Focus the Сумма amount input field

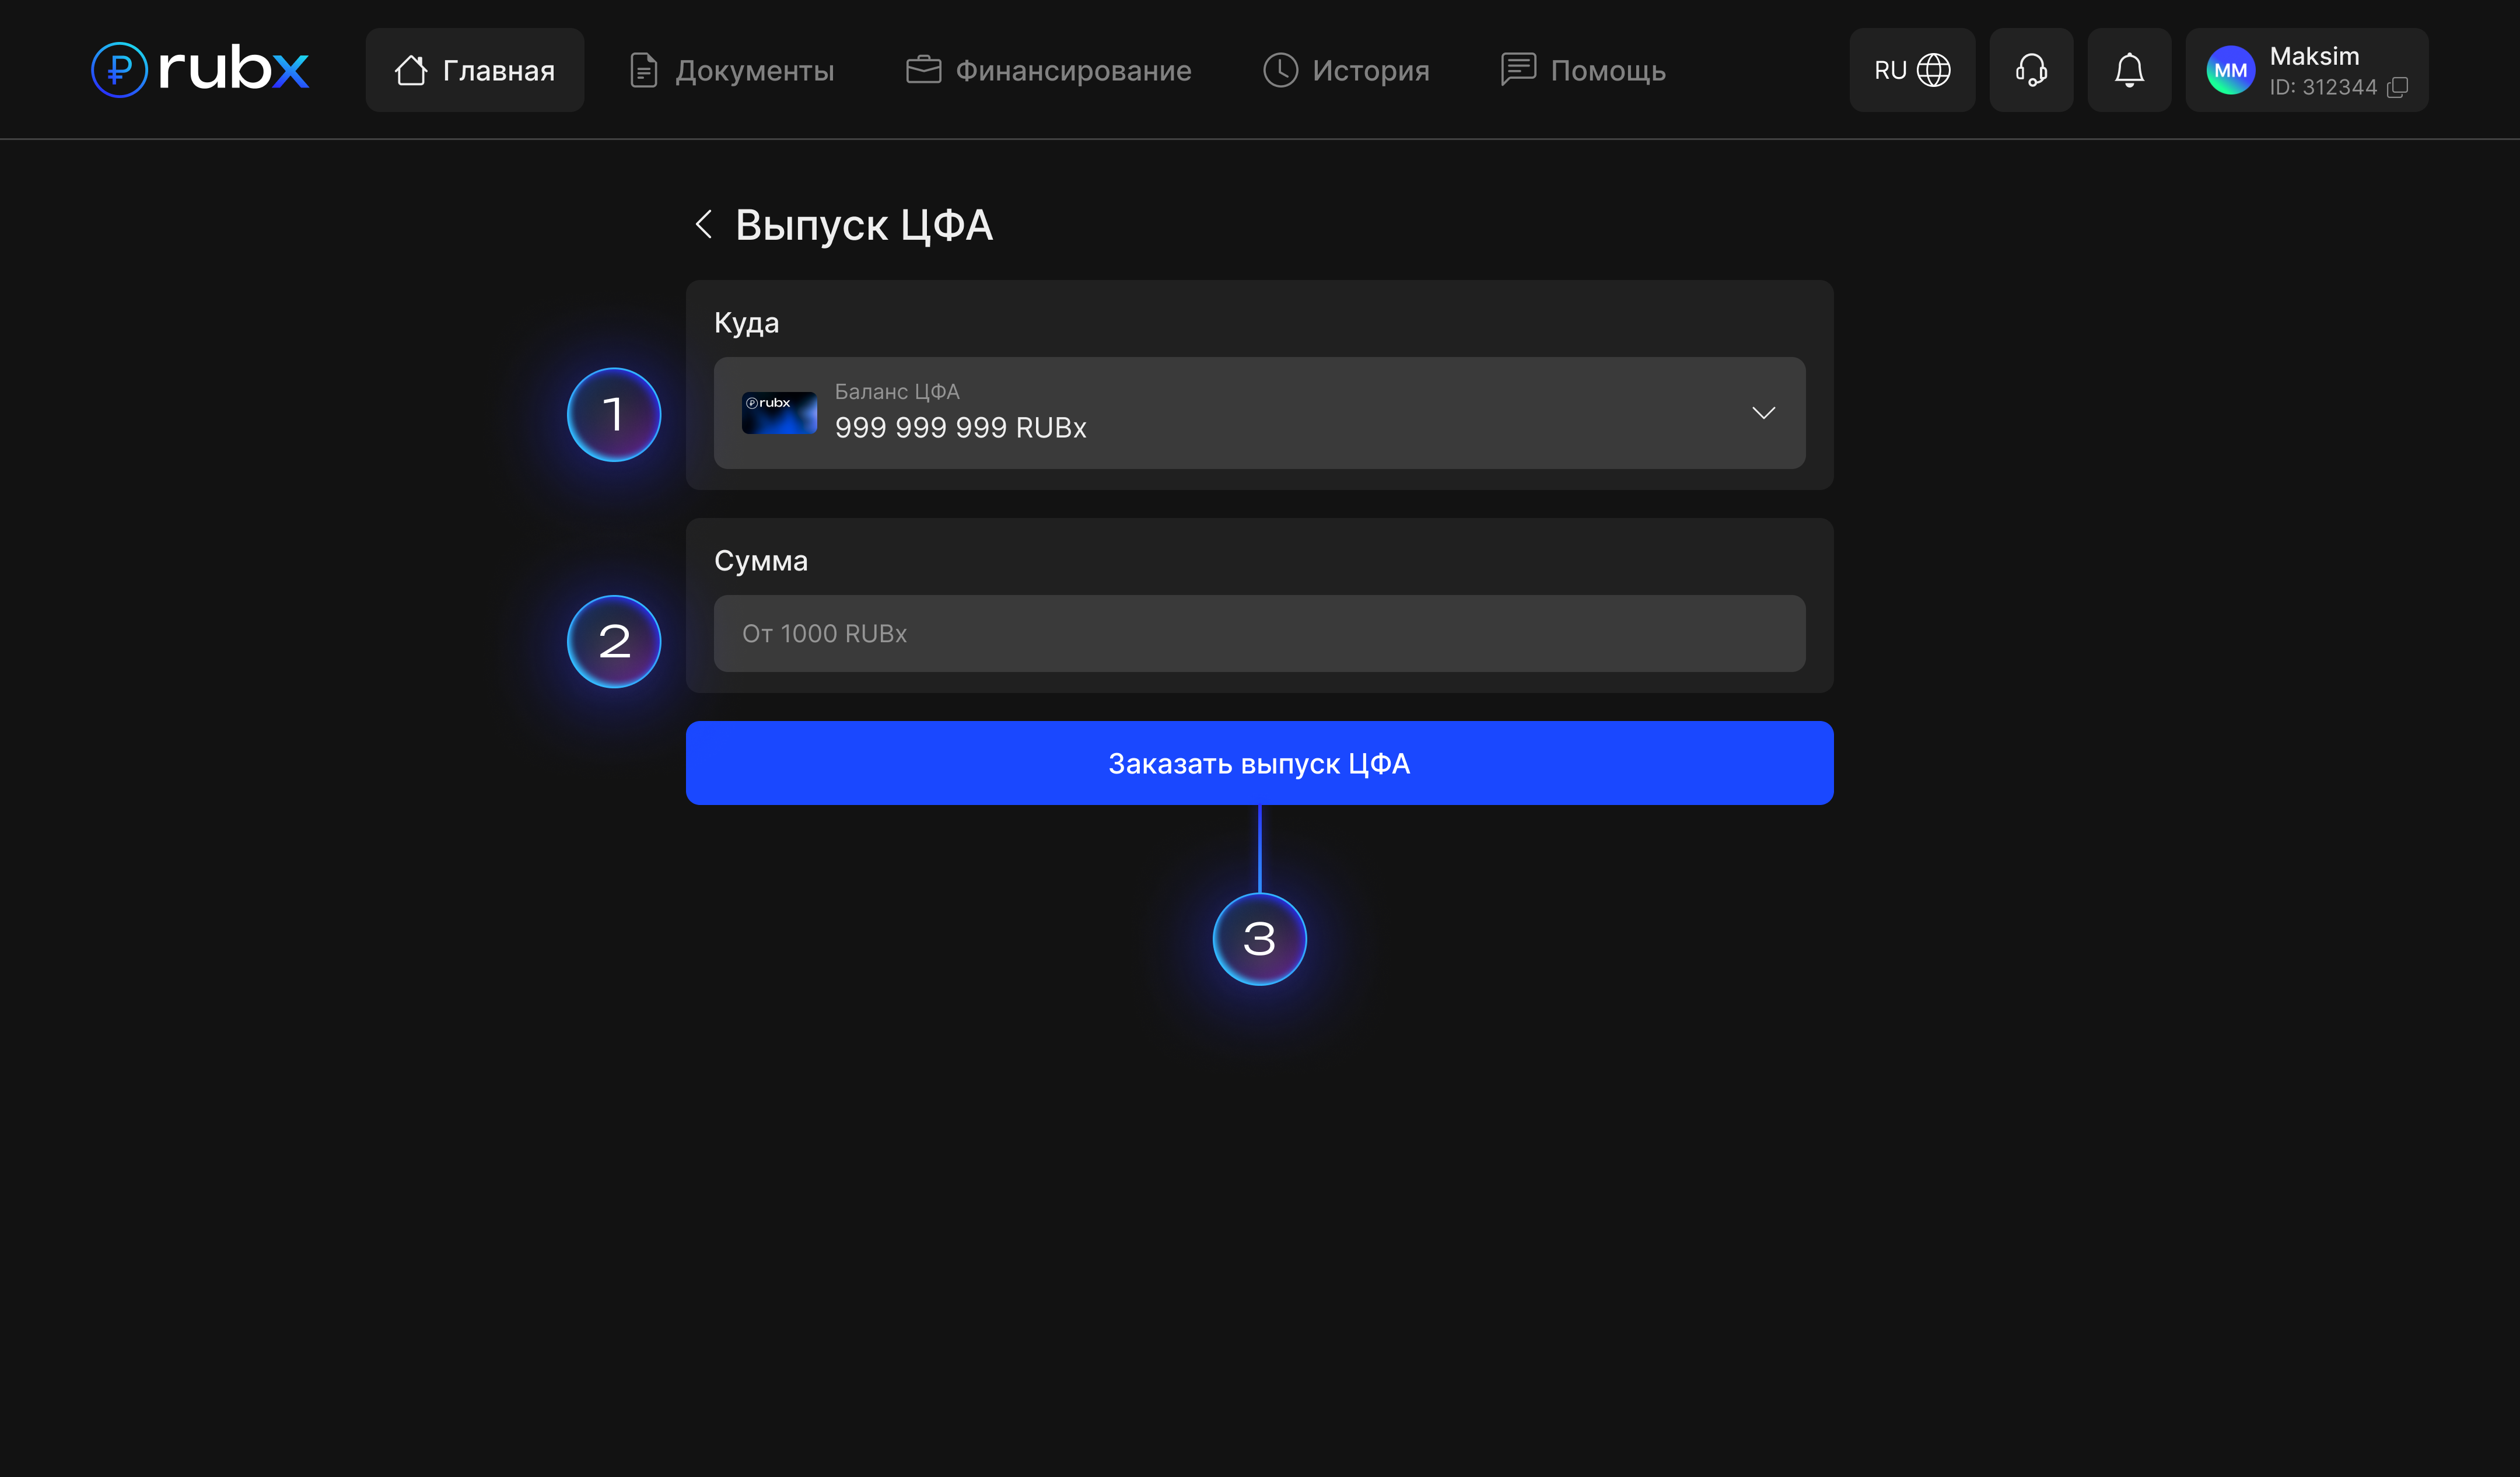pos(1259,633)
